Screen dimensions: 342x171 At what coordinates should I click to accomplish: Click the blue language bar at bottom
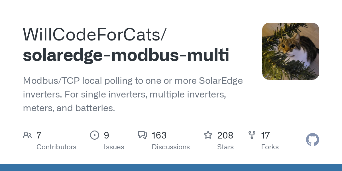point(171,168)
